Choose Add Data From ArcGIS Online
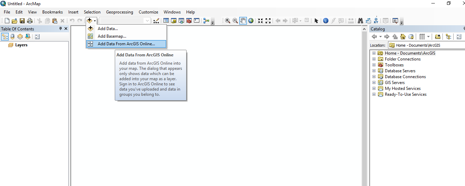This screenshot has height=186, width=465. coord(126,44)
